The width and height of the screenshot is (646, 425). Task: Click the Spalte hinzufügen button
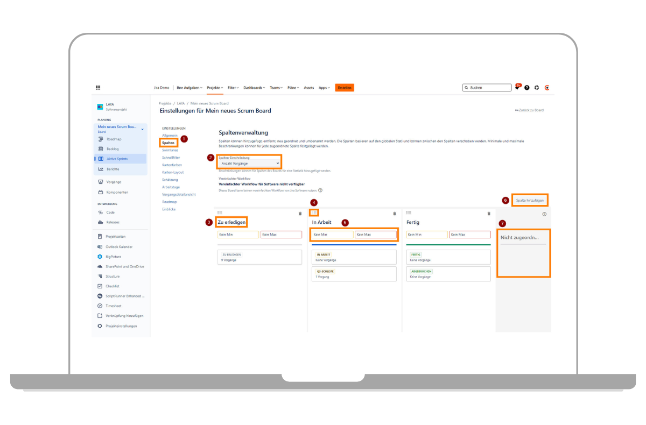tap(530, 200)
